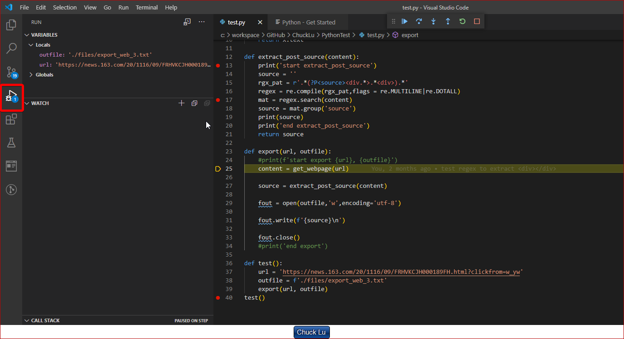Image resolution: width=624 pixels, height=339 pixels.
Task: Click the Chuck Lu button at bottom
Action: 312,332
